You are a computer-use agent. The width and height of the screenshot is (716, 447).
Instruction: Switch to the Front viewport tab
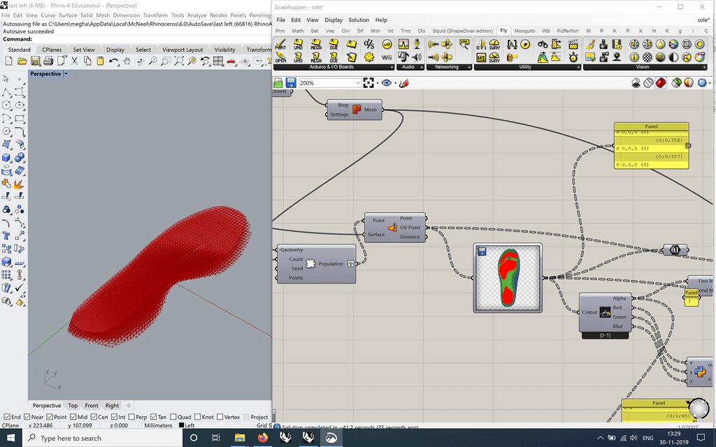[91, 405]
